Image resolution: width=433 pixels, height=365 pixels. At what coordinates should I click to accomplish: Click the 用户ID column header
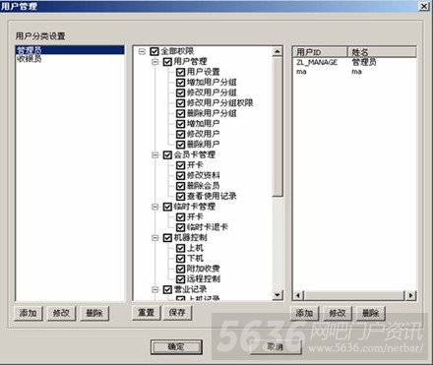[320, 52]
